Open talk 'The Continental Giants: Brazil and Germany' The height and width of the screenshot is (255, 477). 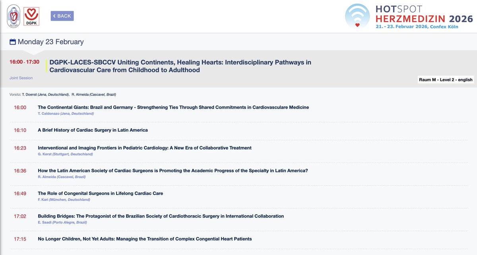(x=173, y=107)
